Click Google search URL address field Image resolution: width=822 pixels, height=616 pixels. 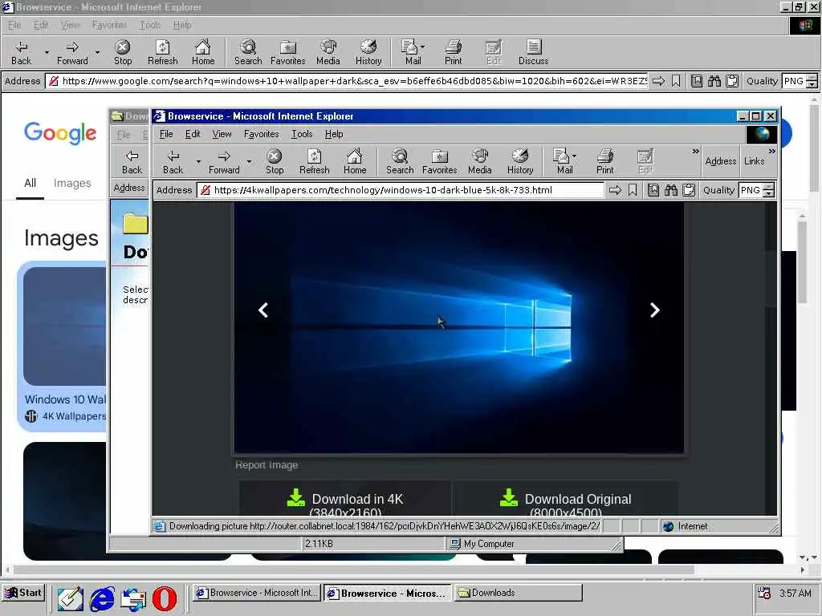click(346, 81)
